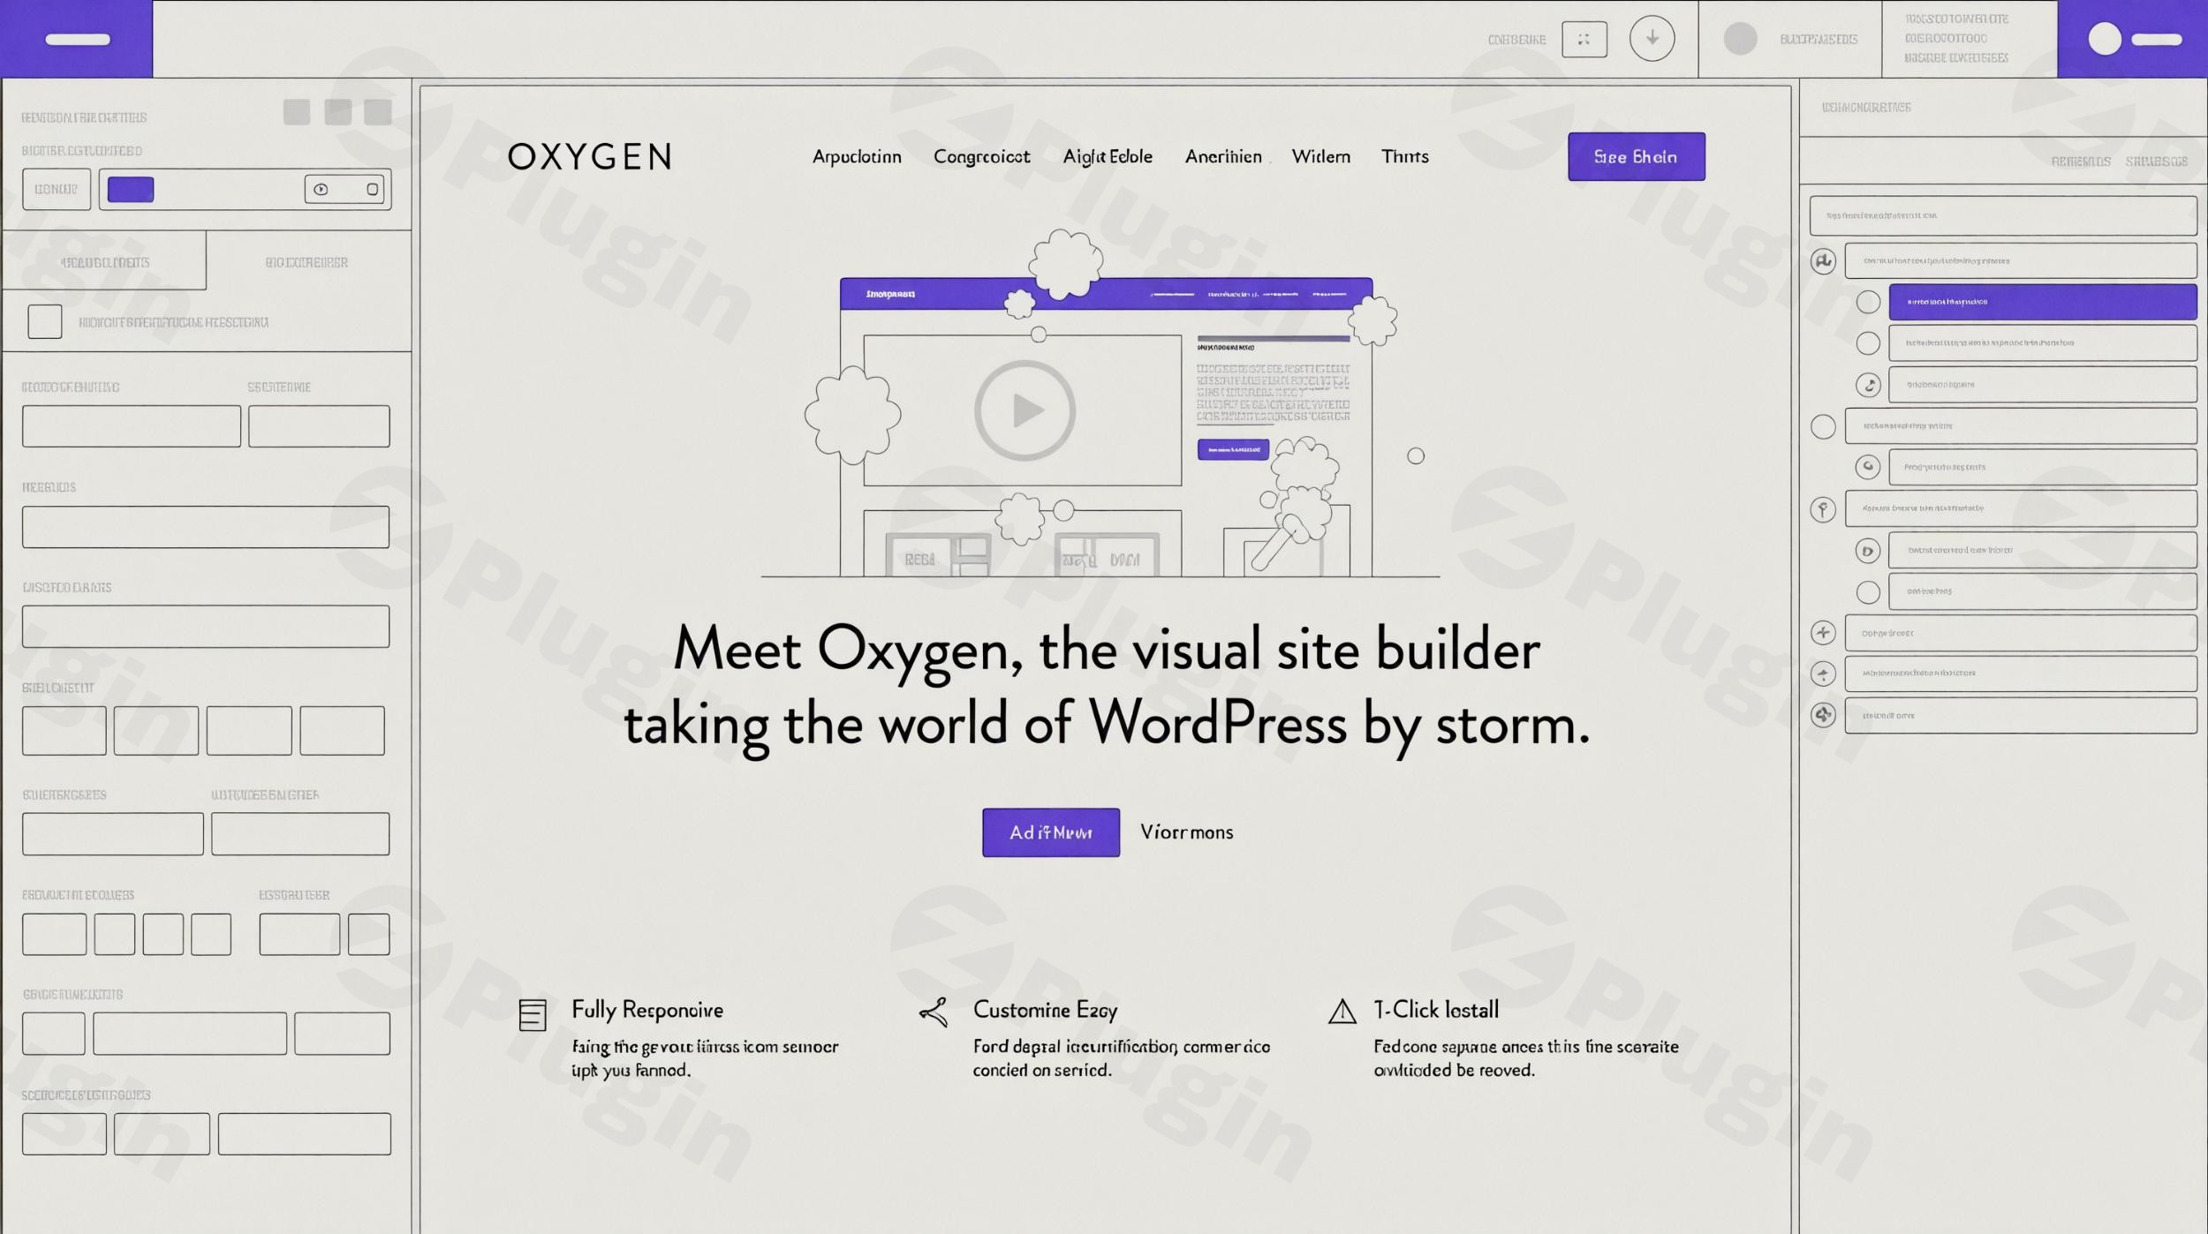Image resolution: width=2208 pixels, height=1234 pixels.
Task: Toggle the larger empty circle in the structure tree
Action: coord(1823,427)
